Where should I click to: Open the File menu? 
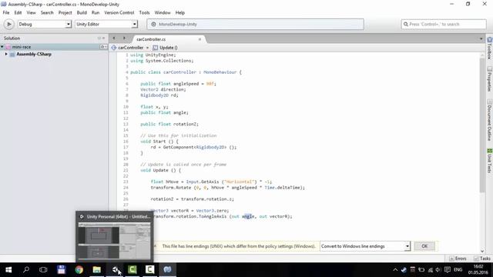click(x=6, y=12)
